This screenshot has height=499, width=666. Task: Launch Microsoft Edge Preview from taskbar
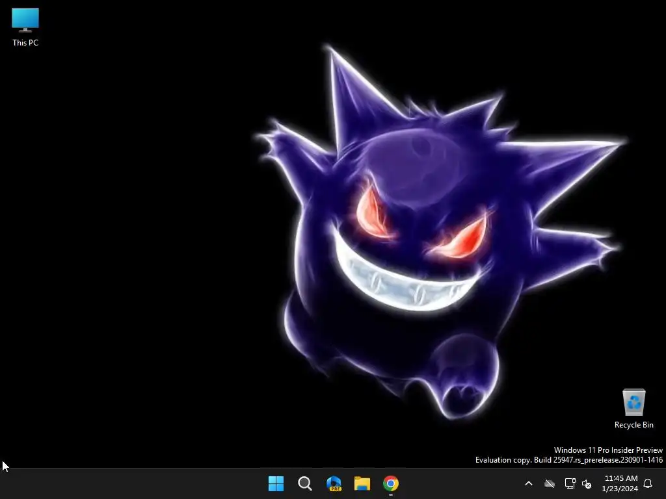point(334,483)
